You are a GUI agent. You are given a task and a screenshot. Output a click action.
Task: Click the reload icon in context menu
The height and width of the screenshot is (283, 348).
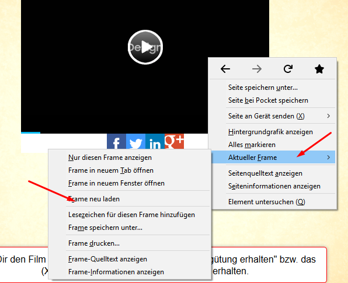point(288,69)
